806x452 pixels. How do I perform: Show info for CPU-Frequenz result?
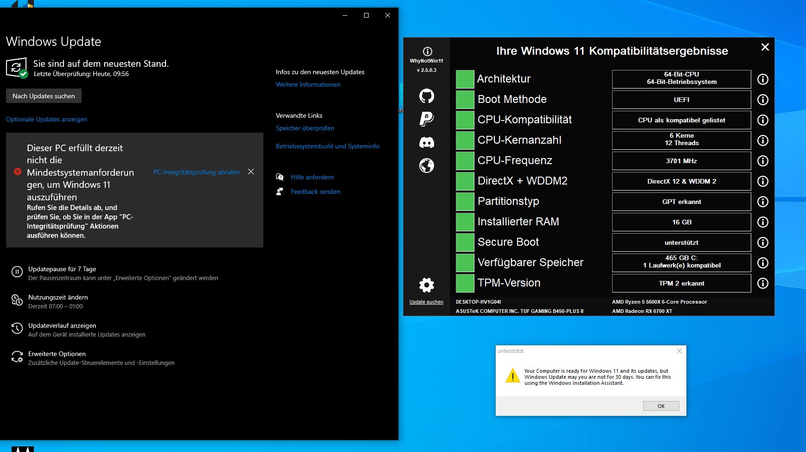tap(763, 161)
